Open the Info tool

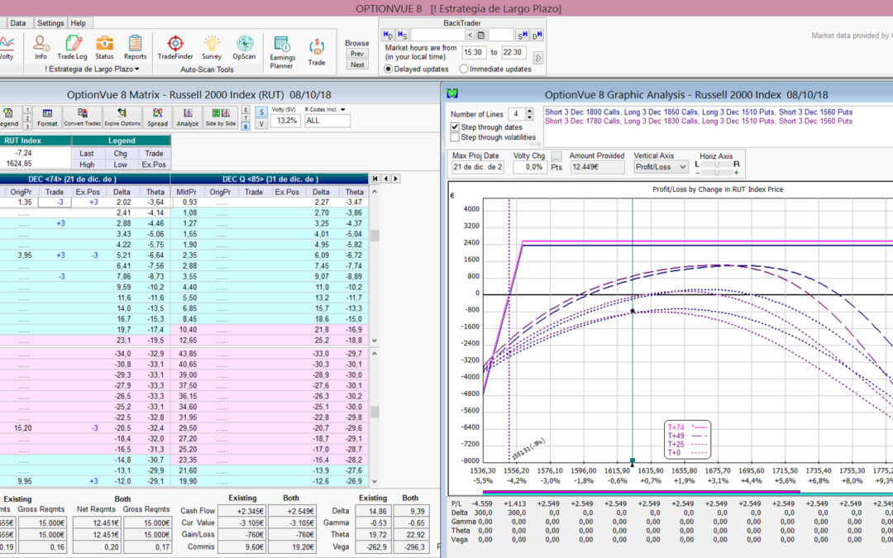click(41, 47)
